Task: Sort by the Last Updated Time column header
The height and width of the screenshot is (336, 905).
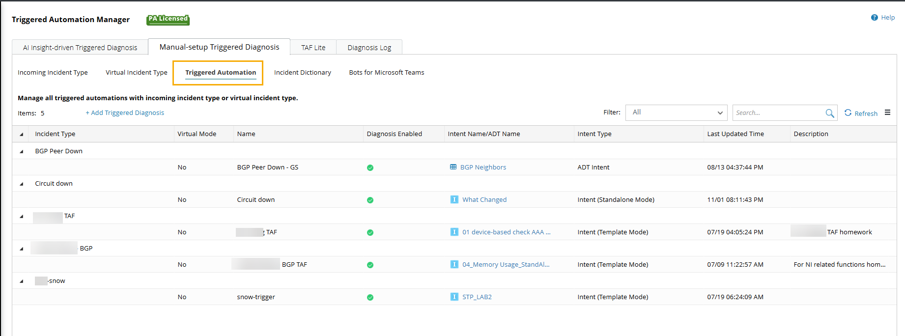Action: pyautogui.click(x=735, y=134)
